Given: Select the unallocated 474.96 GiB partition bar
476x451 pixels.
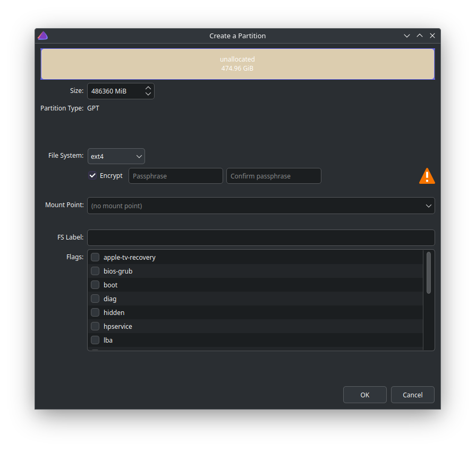Looking at the screenshot, I should click(x=237, y=64).
